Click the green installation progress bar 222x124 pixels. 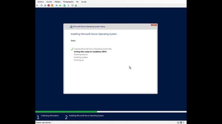pyautogui.click(x=66, y=112)
